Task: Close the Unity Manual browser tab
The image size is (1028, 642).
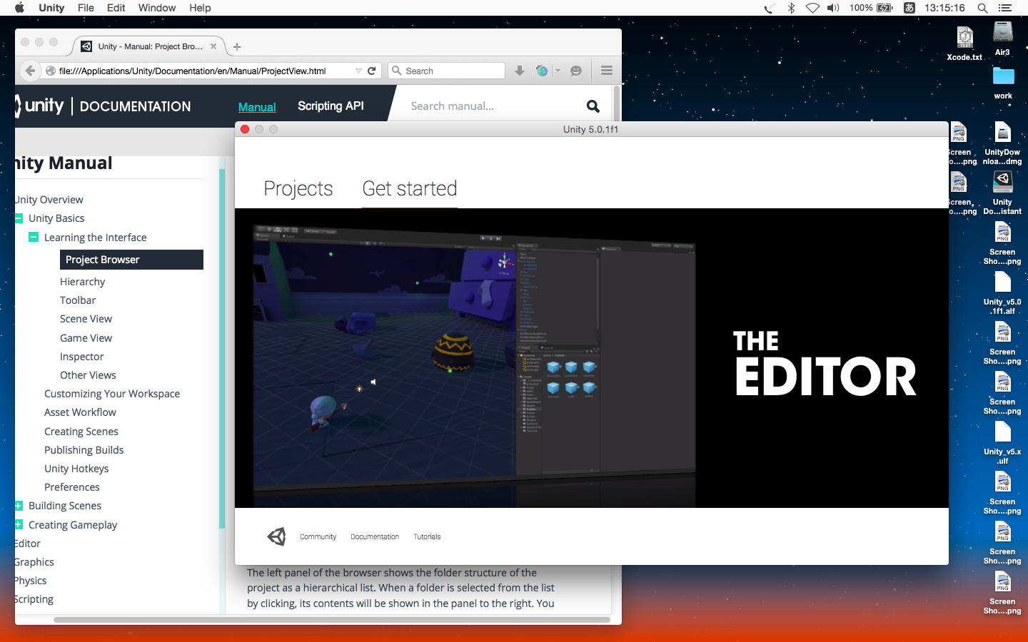Action: point(213,46)
